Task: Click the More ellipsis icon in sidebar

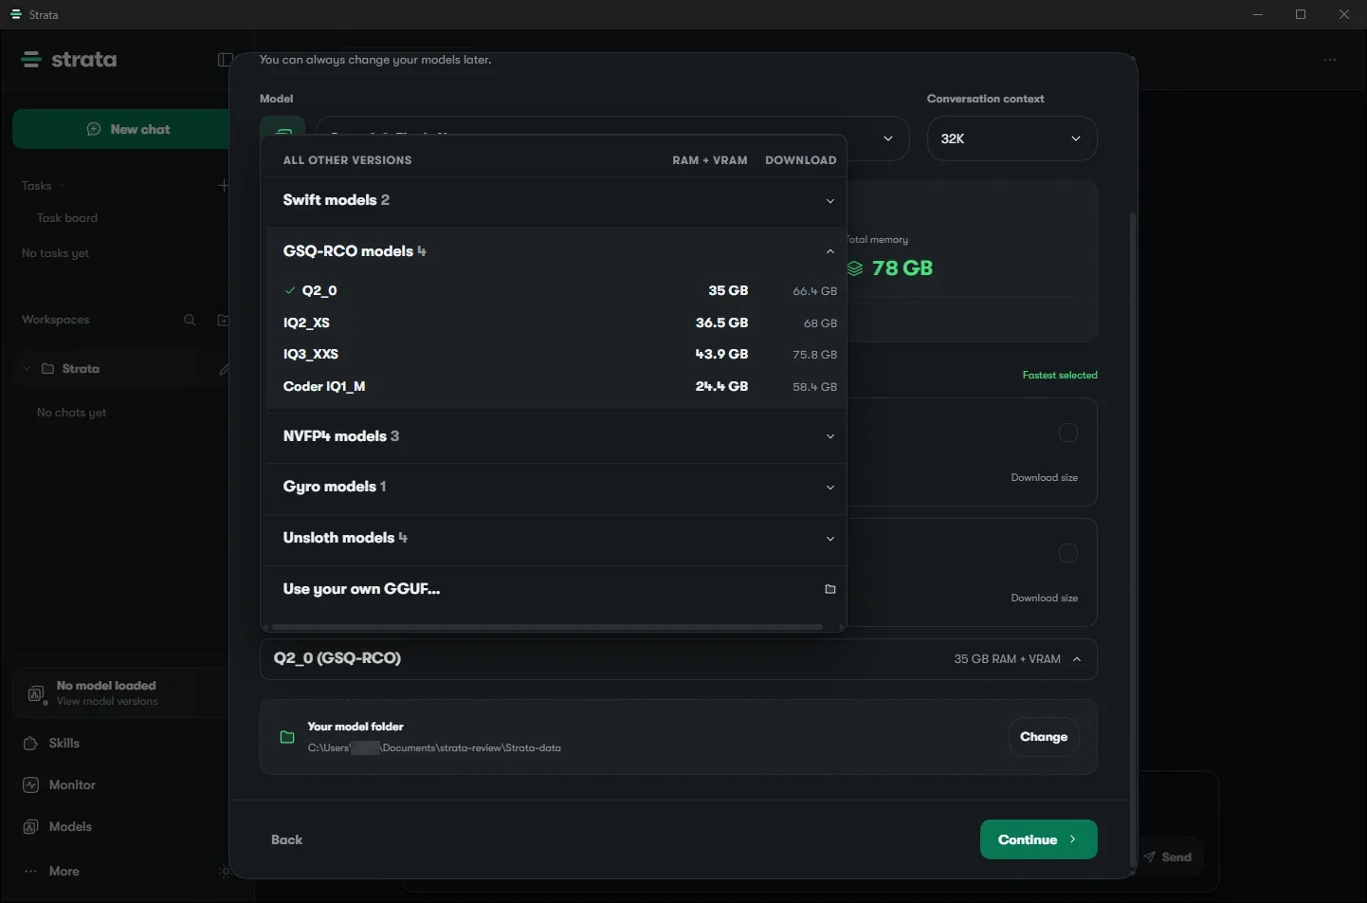Action: click(x=30, y=871)
